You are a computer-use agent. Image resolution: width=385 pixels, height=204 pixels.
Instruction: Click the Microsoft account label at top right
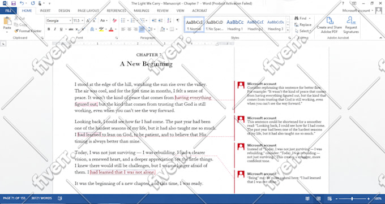click(x=356, y=11)
